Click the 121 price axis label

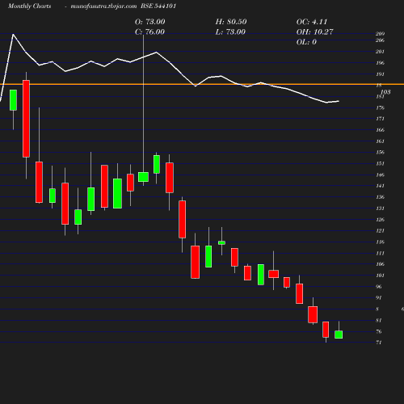(x=380, y=230)
